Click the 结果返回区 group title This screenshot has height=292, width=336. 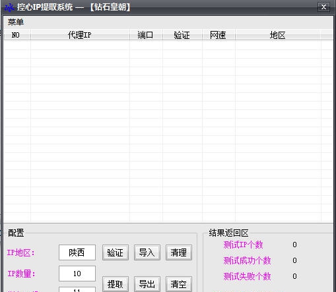(228, 233)
